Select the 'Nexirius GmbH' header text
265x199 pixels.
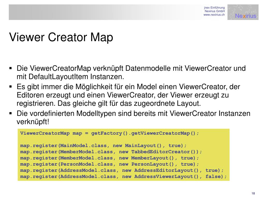215,11
